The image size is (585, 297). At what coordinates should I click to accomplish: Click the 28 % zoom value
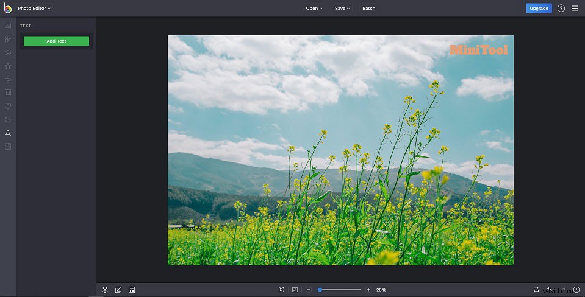[x=381, y=290]
